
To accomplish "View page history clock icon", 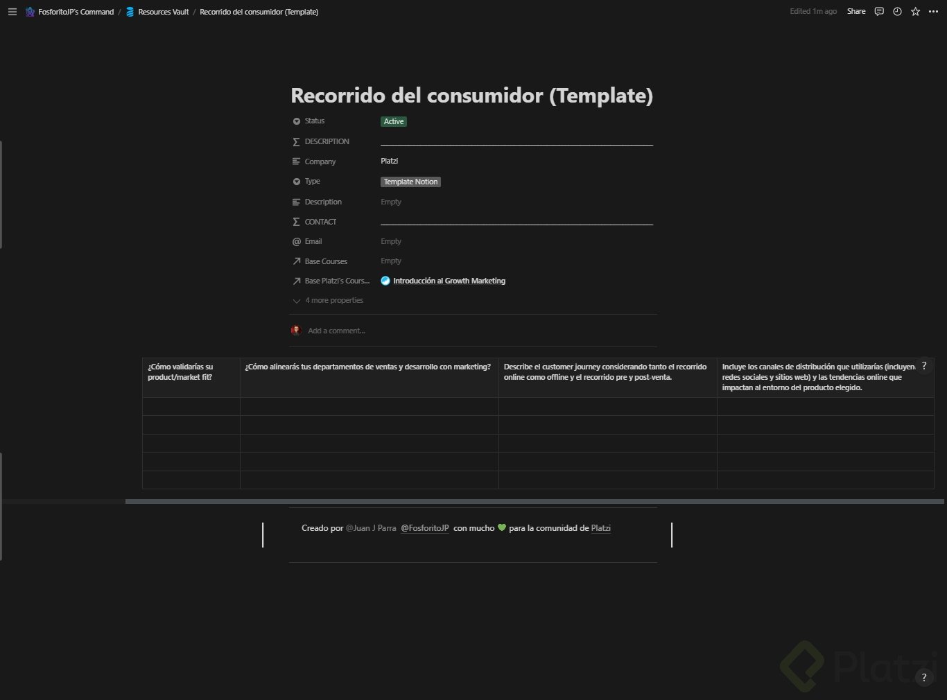I will [897, 12].
